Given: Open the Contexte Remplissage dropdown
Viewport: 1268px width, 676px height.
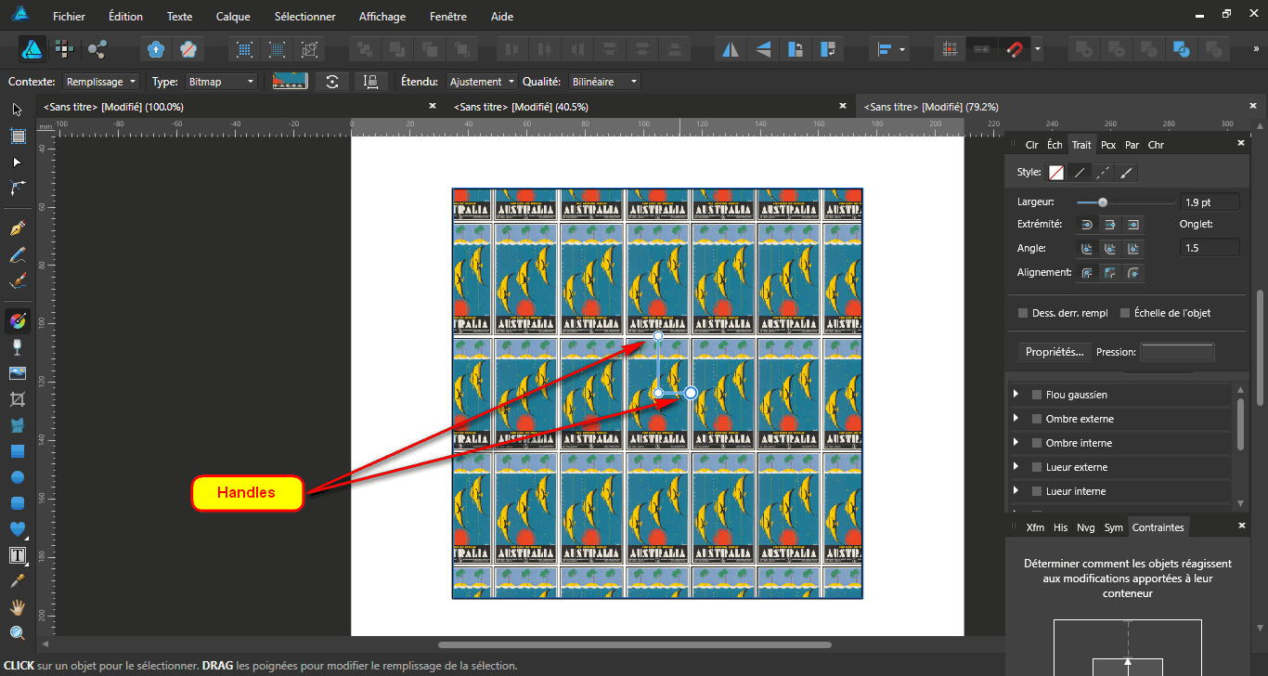Looking at the screenshot, I should click(x=101, y=82).
